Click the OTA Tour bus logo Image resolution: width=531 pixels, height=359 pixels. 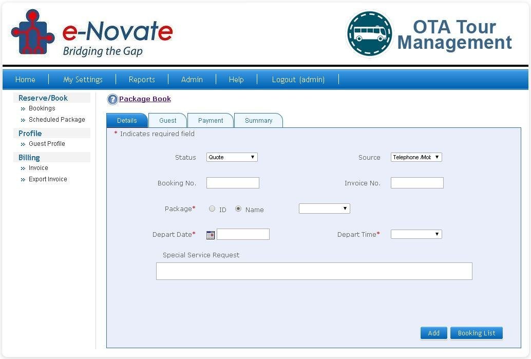370,34
